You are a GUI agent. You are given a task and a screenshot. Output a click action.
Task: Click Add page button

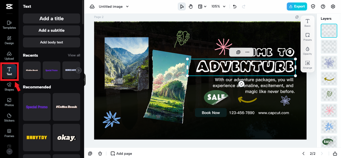(121, 153)
